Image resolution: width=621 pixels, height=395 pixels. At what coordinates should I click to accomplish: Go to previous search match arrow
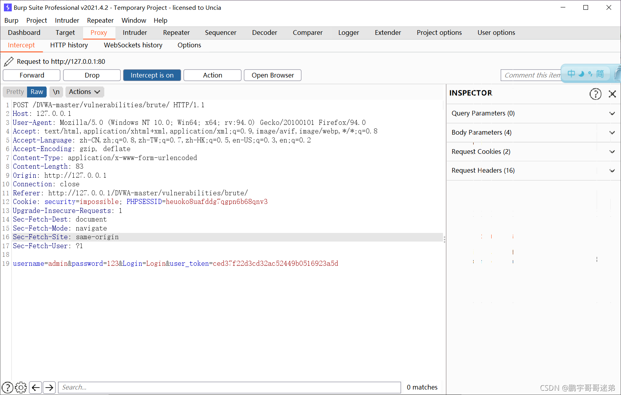(x=36, y=387)
